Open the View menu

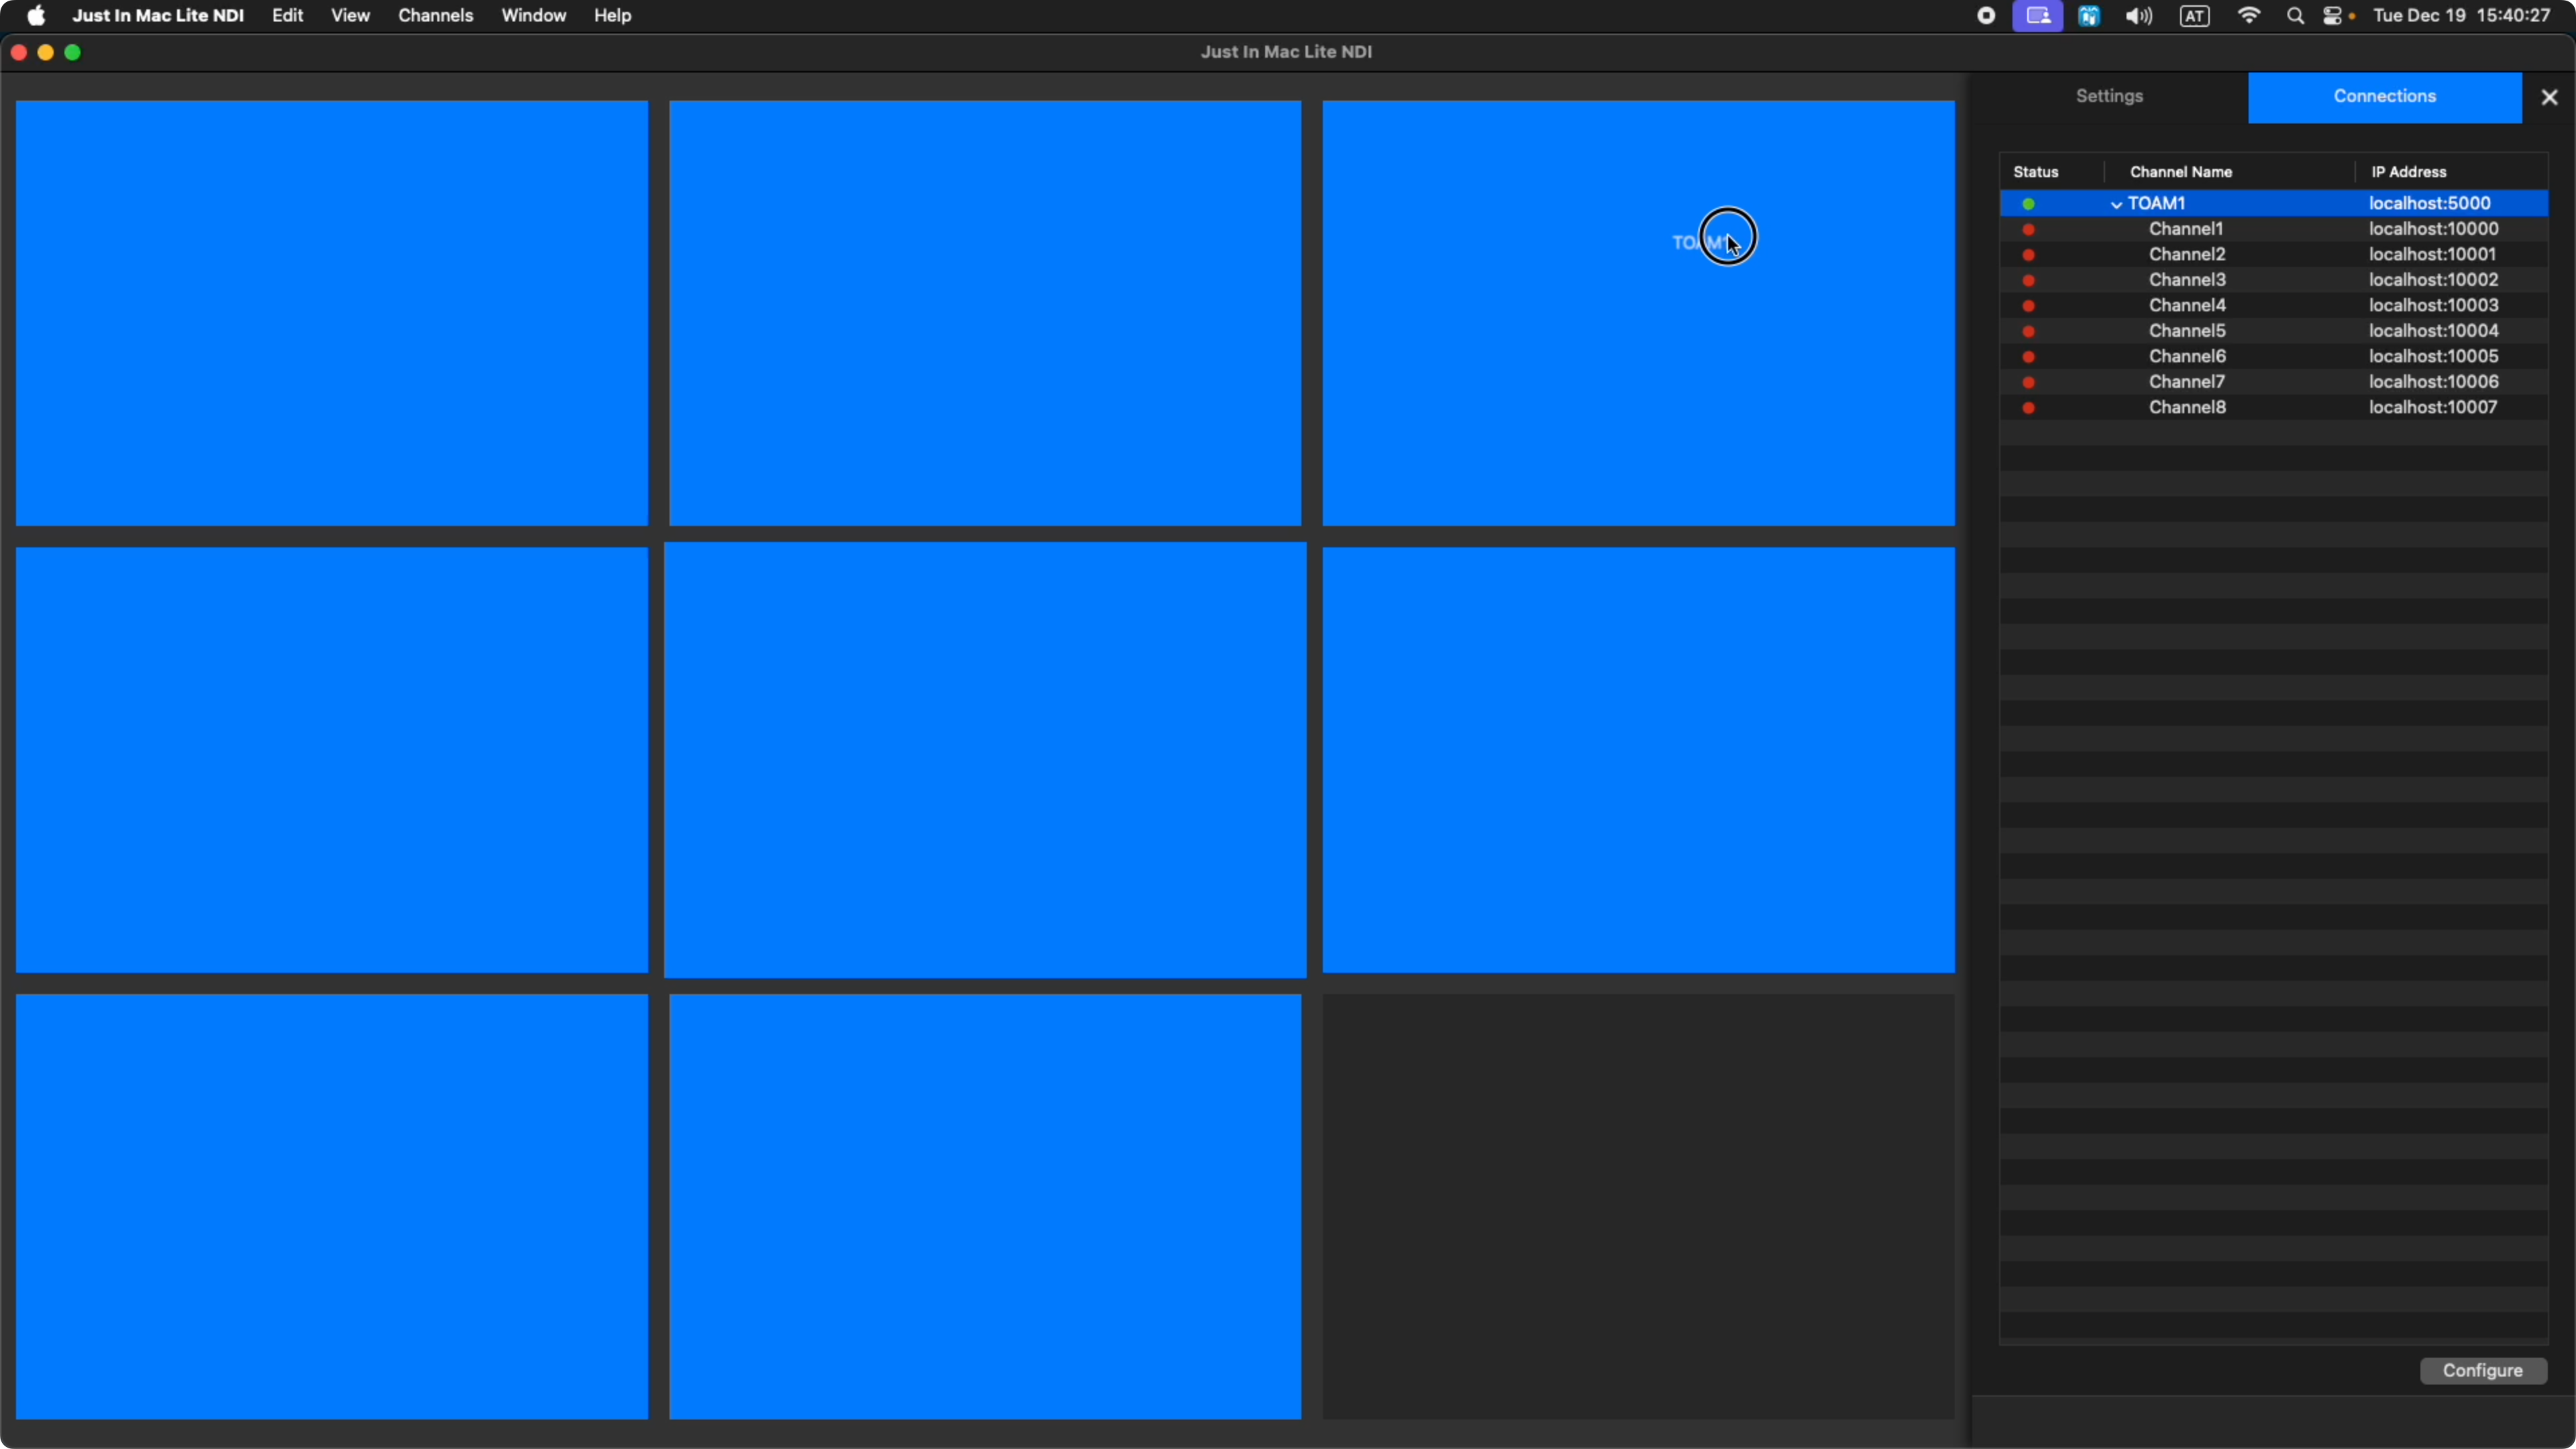coord(350,15)
